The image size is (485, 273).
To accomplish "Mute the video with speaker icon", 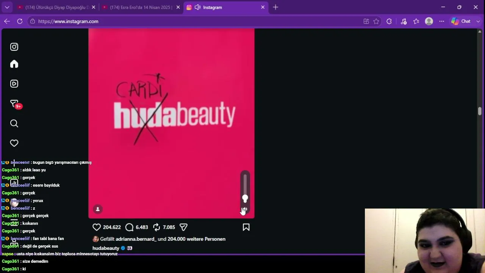I will coord(245,209).
